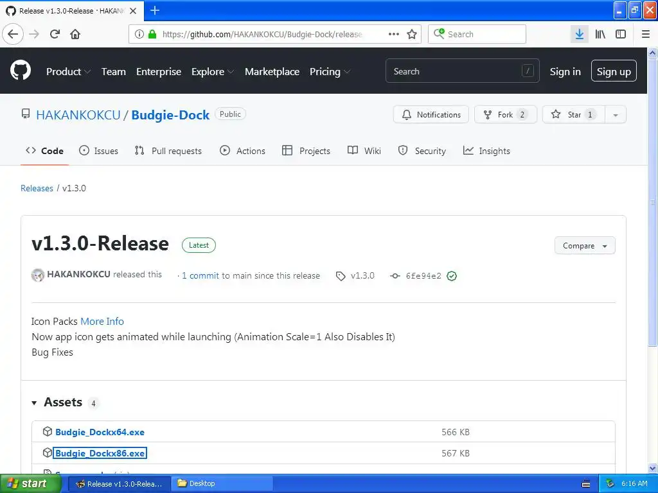Viewport: 658px width, 493px height.
Task: Click HAKANKOKCU avatar image
Action: coord(38,275)
